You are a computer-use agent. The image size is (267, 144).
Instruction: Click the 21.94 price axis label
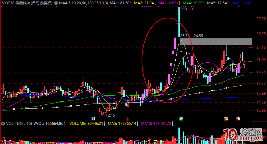261,60
